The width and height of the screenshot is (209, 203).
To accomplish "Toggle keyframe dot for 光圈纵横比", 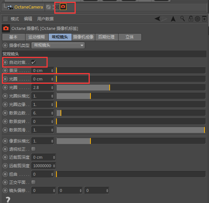I will 5,96.
